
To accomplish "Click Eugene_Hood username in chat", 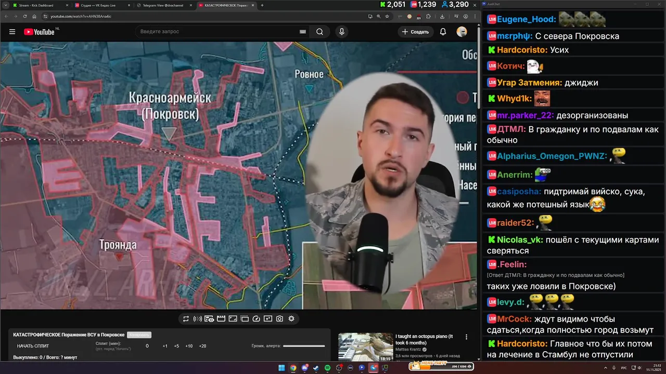I will 527,20.
